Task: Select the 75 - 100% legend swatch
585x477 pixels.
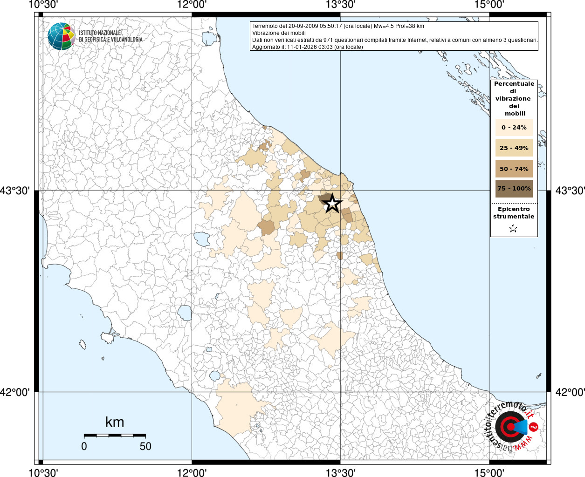Action: [x=514, y=189]
